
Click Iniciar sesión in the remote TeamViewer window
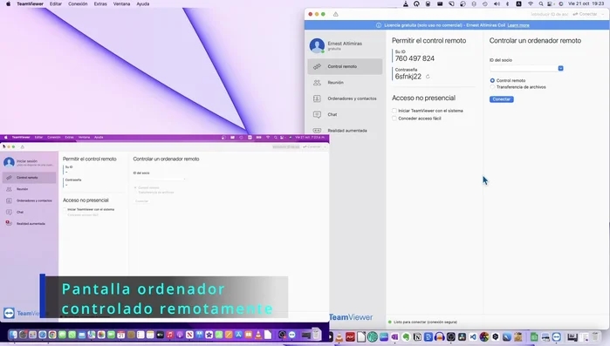click(27, 160)
